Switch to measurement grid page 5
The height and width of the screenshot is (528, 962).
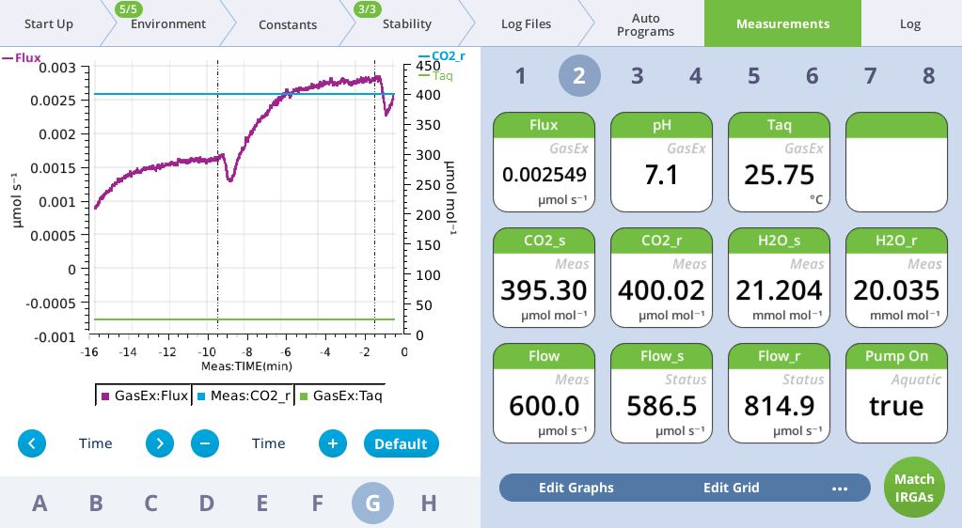coord(753,76)
